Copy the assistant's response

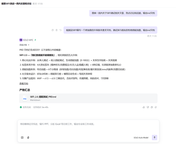[152, 107]
